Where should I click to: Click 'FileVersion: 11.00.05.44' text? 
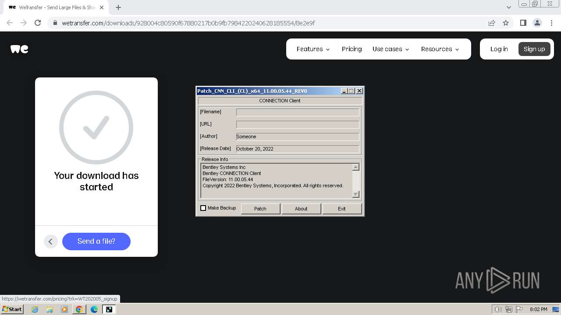point(227,179)
